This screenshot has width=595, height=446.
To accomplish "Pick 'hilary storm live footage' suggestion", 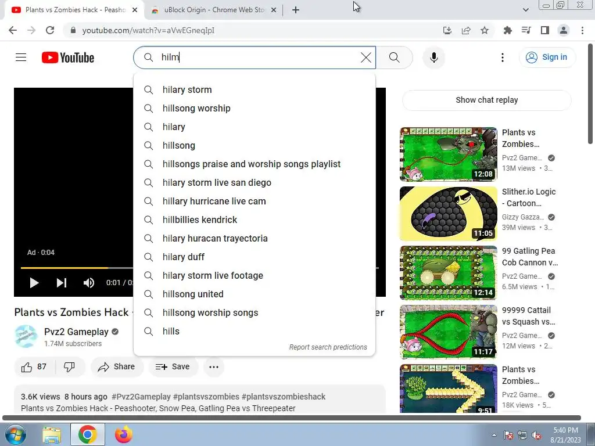I will click(255, 275).
